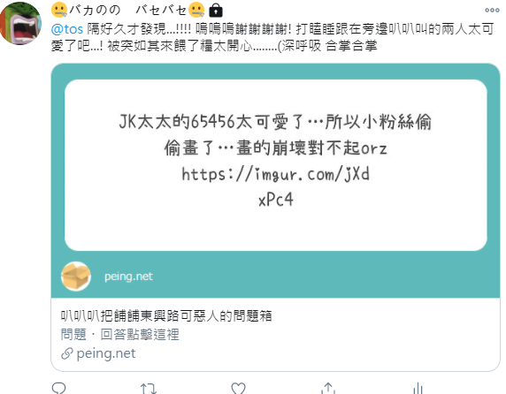Click the cardboard box peing logo

(x=76, y=277)
